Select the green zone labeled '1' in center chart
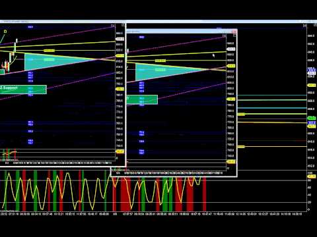Viewport: 317px width, 237px height. pos(142,100)
